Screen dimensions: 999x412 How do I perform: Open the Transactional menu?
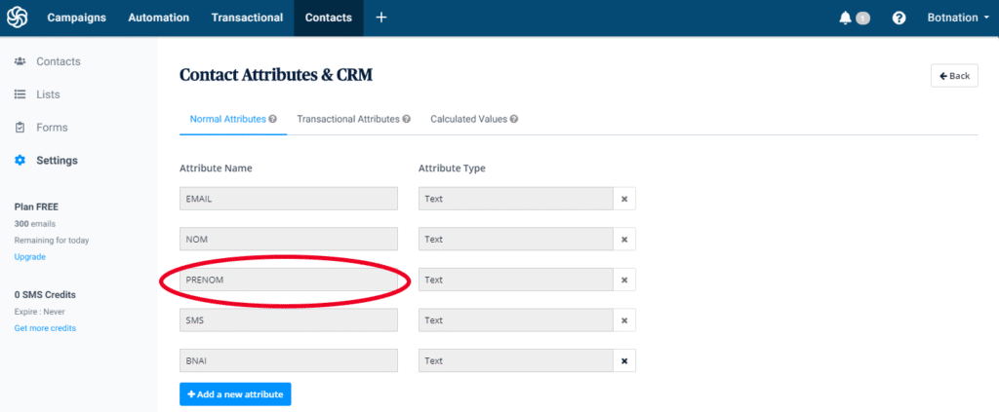[245, 18]
